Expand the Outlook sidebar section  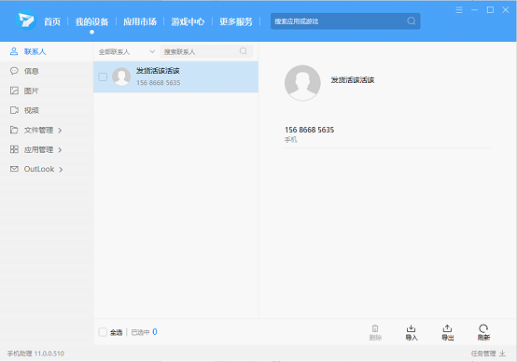coord(61,170)
